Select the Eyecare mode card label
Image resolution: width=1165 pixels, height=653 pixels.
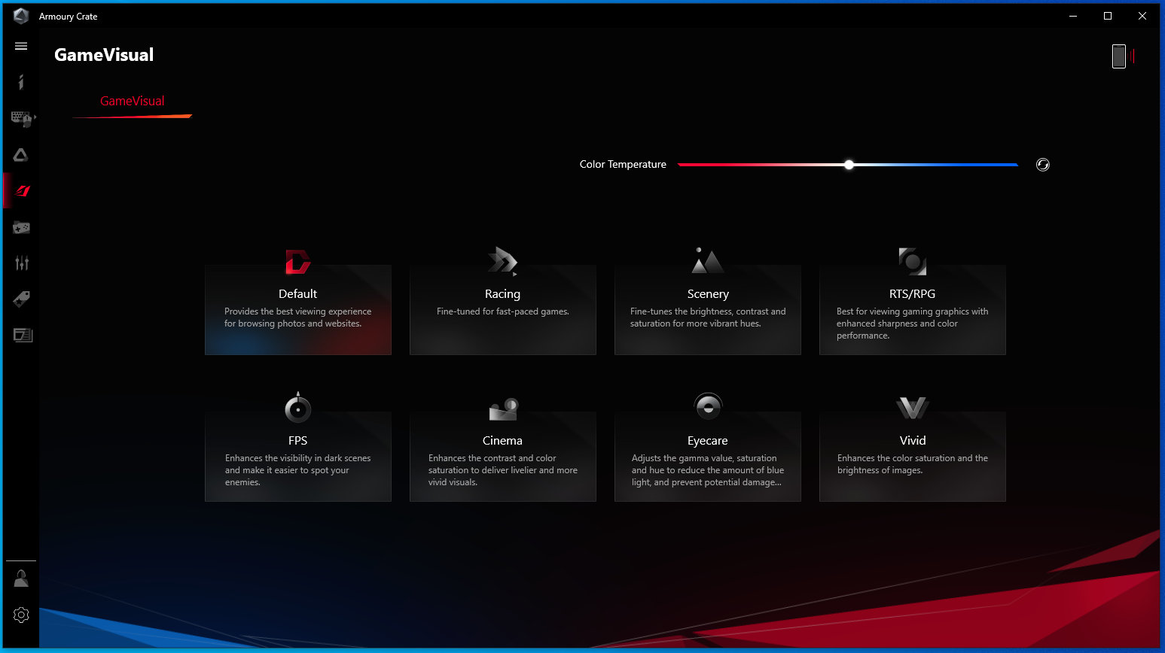tap(707, 441)
